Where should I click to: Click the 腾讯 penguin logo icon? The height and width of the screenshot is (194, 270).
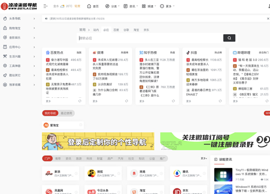(177, 173)
